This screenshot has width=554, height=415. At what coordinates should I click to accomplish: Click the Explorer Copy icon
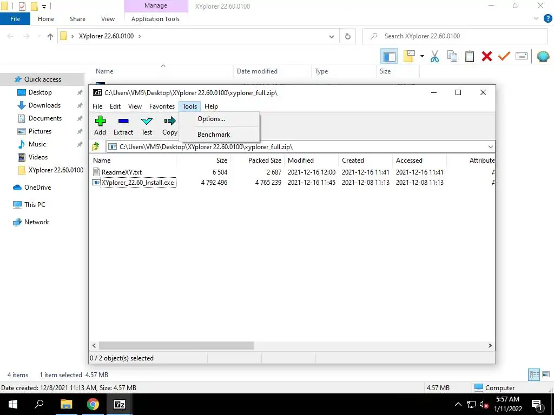point(452,56)
